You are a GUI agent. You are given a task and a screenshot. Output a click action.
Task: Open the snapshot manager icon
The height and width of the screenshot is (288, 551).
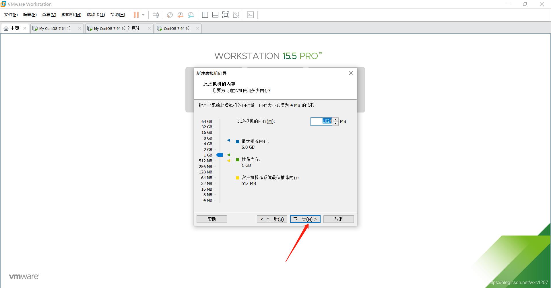[191, 15]
